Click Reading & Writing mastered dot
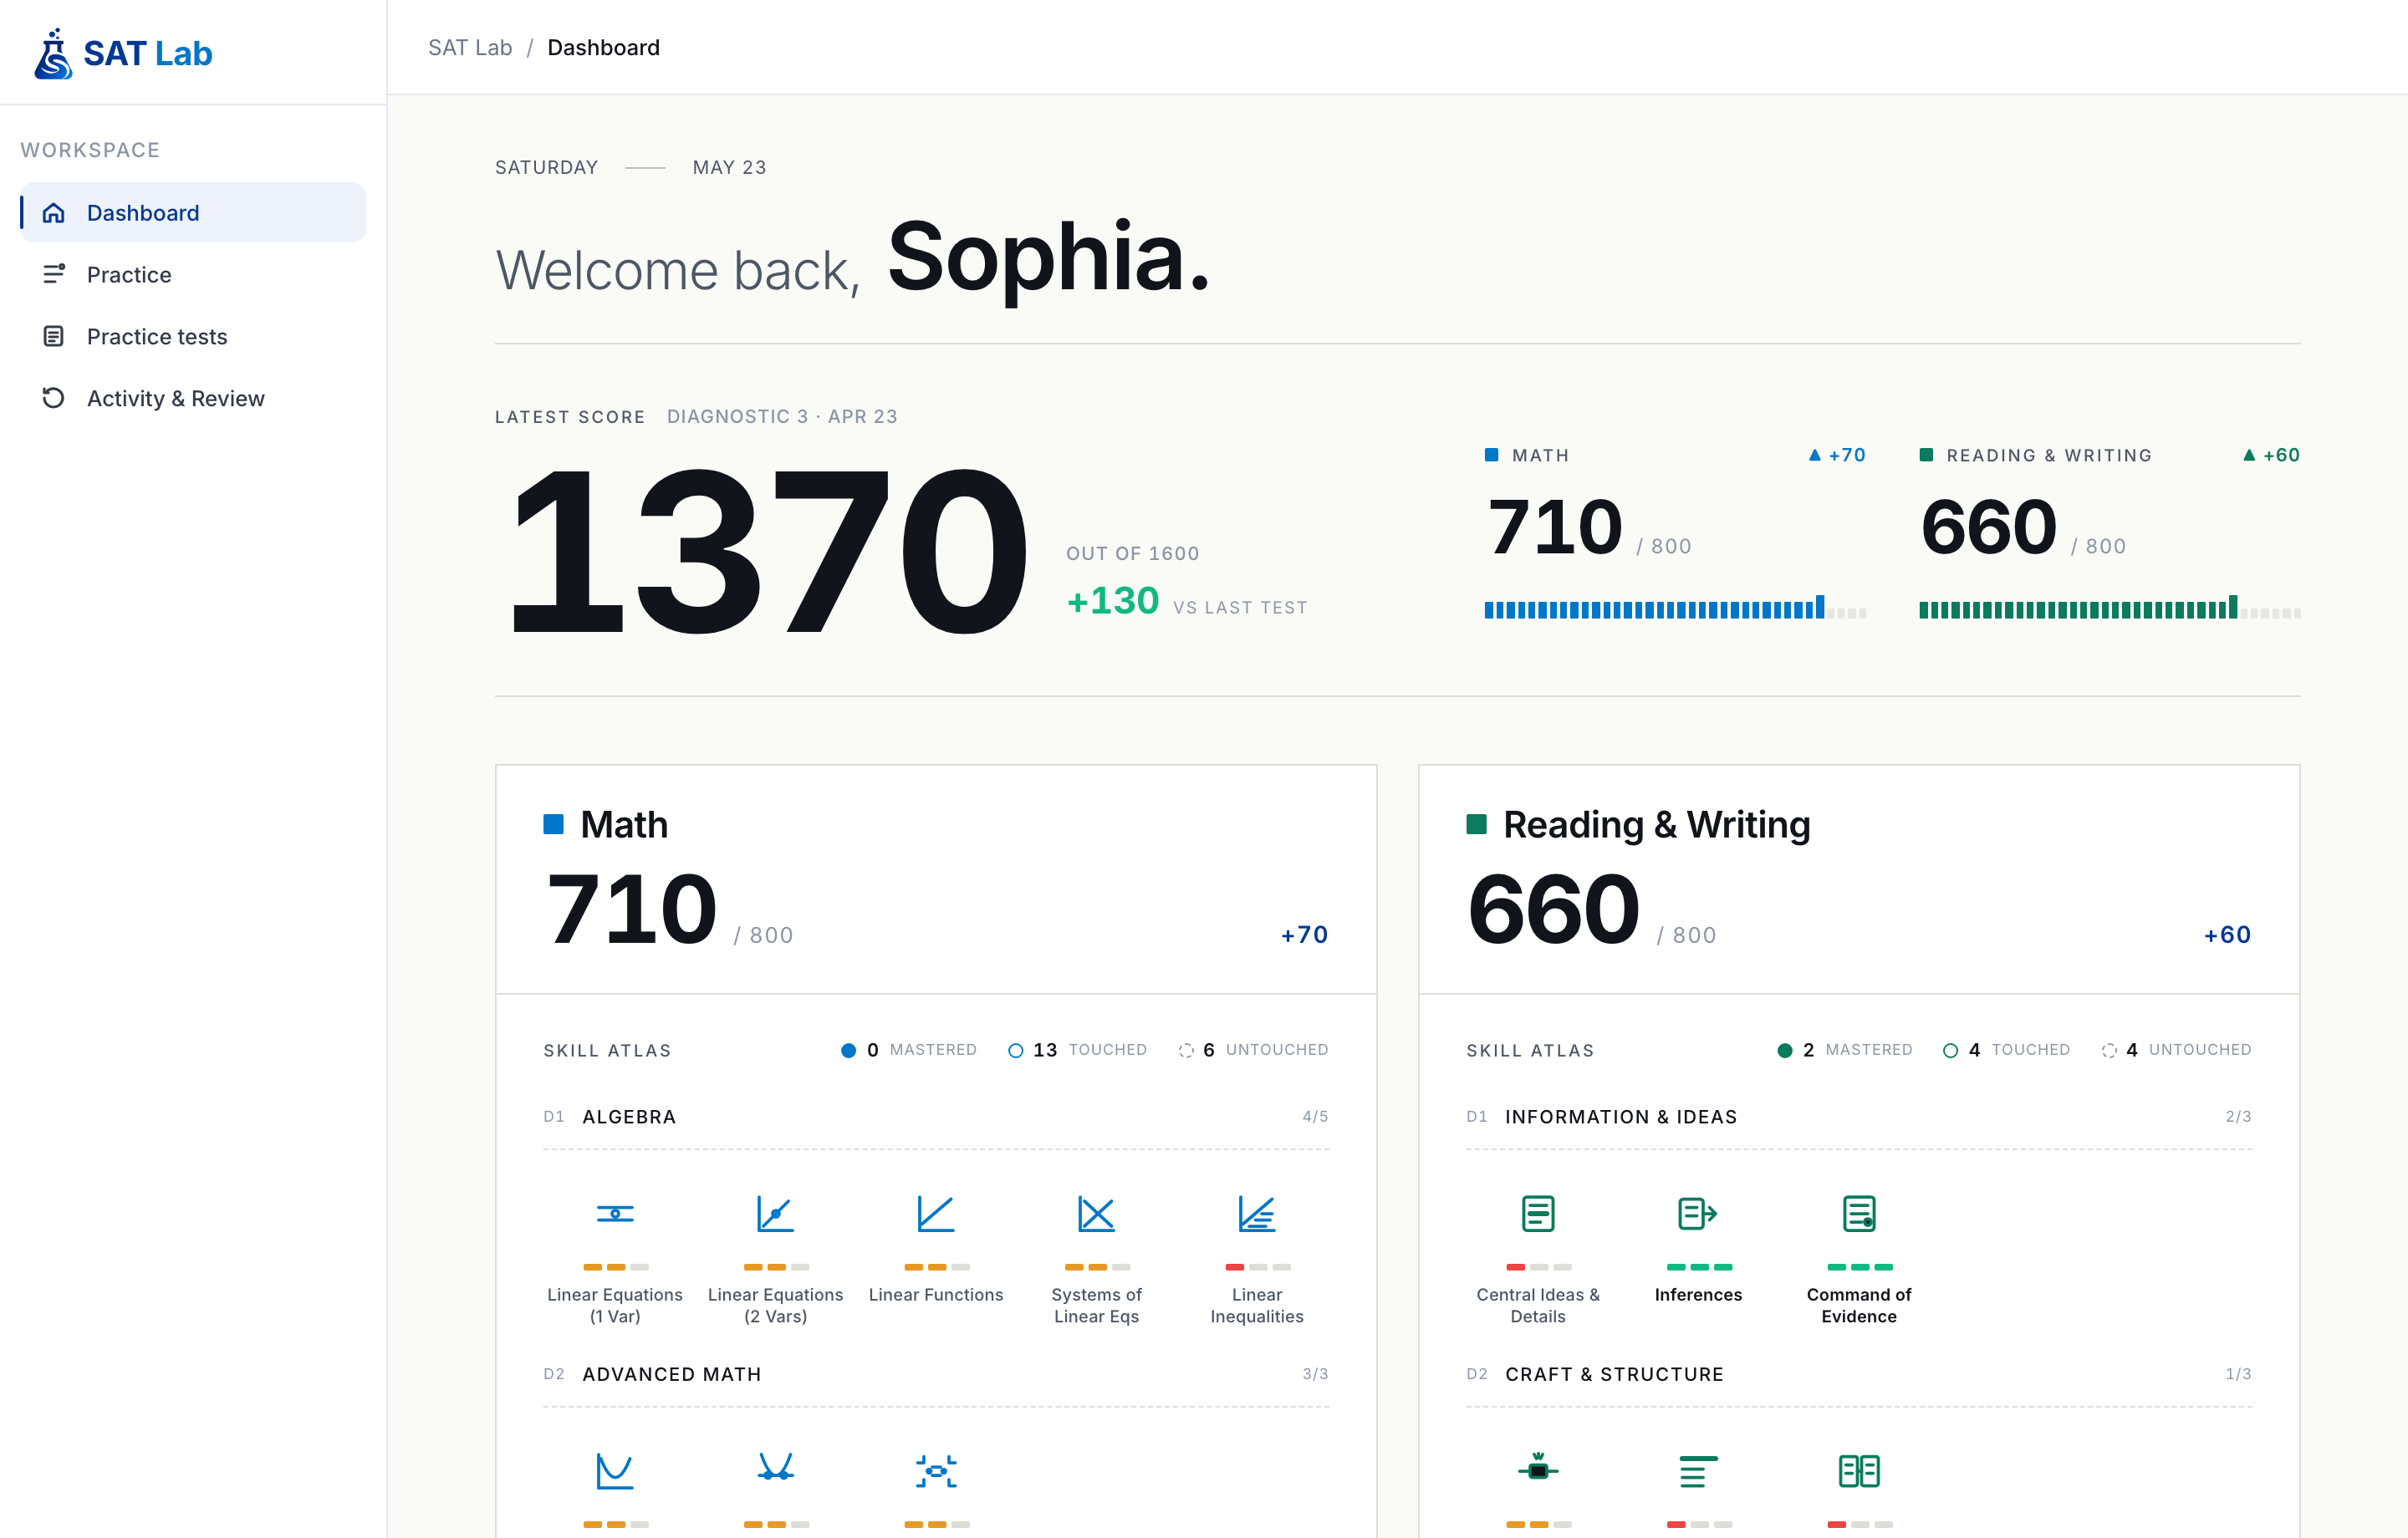Viewport: 2408px width, 1538px height. [x=1784, y=1050]
